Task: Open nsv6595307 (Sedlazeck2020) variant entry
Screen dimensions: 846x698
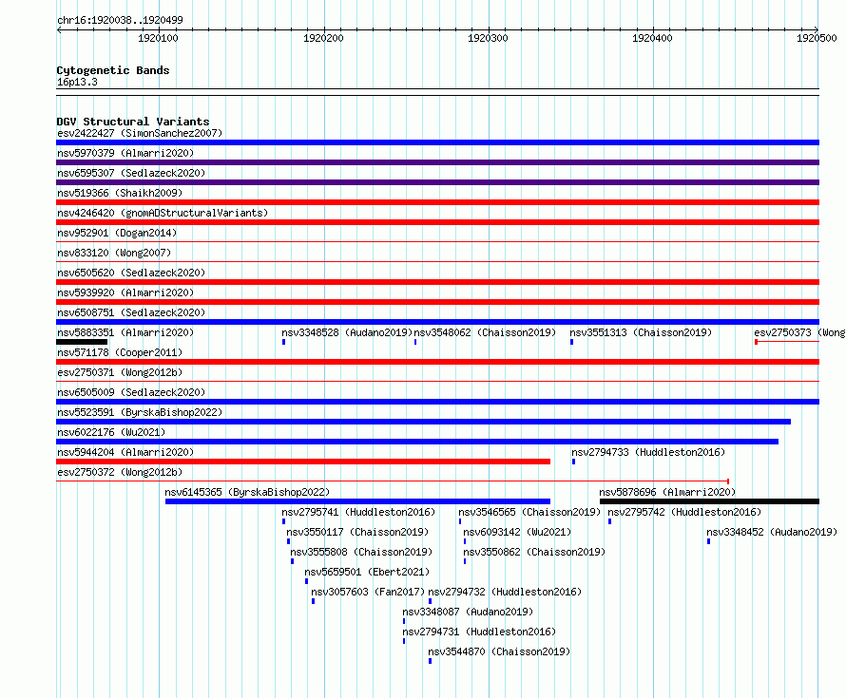Action: coord(131,173)
